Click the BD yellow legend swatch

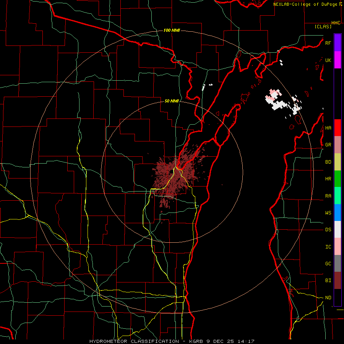click(x=338, y=162)
